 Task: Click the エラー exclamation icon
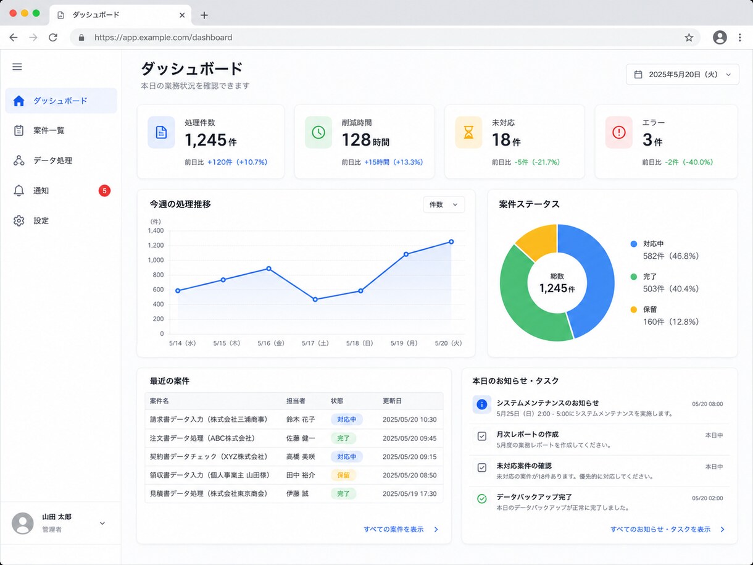coord(618,132)
